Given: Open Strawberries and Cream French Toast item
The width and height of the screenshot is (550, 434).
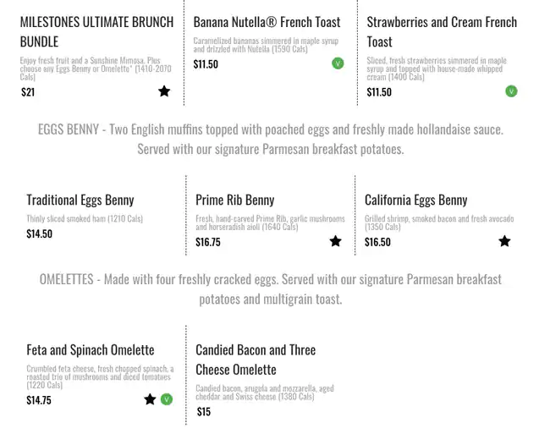Looking at the screenshot, I should click(442, 31).
